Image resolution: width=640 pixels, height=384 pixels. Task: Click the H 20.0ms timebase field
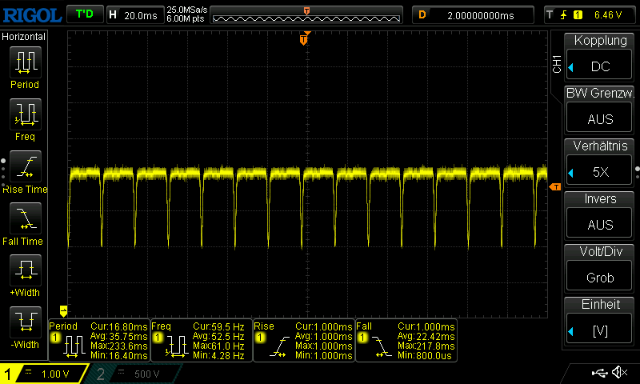[134, 15]
